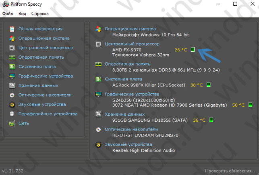Open Системная плата heading link in summary
Screen dimensions: 259x175
[x=123, y=79]
